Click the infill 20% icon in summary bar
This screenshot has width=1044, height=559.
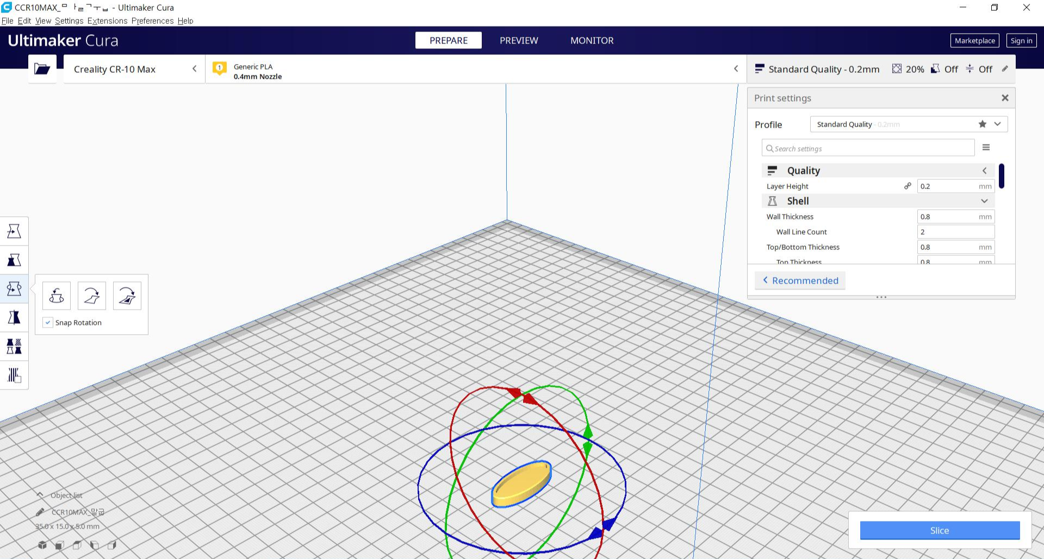897,69
